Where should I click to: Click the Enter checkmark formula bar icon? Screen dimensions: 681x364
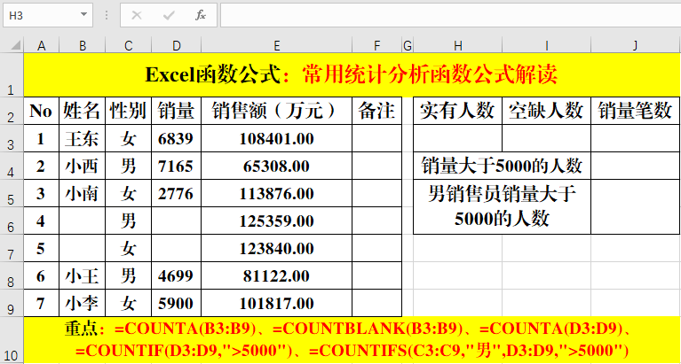pyautogui.click(x=169, y=16)
